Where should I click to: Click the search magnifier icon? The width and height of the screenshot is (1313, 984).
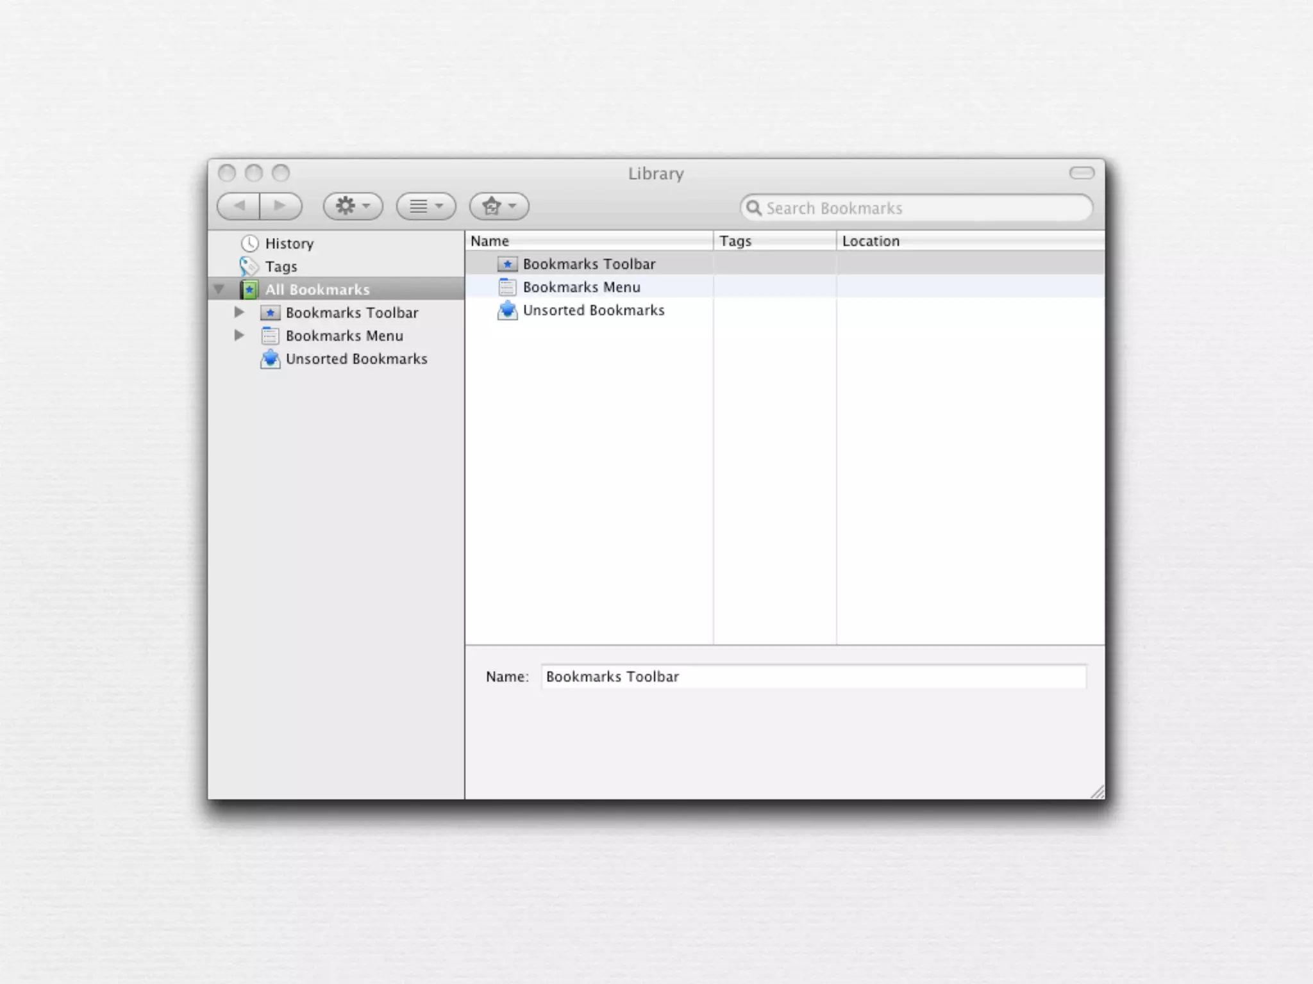click(754, 208)
